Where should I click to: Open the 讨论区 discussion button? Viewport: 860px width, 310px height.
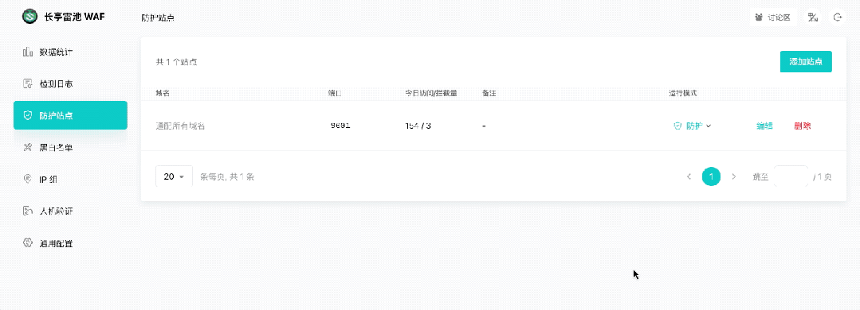point(774,17)
